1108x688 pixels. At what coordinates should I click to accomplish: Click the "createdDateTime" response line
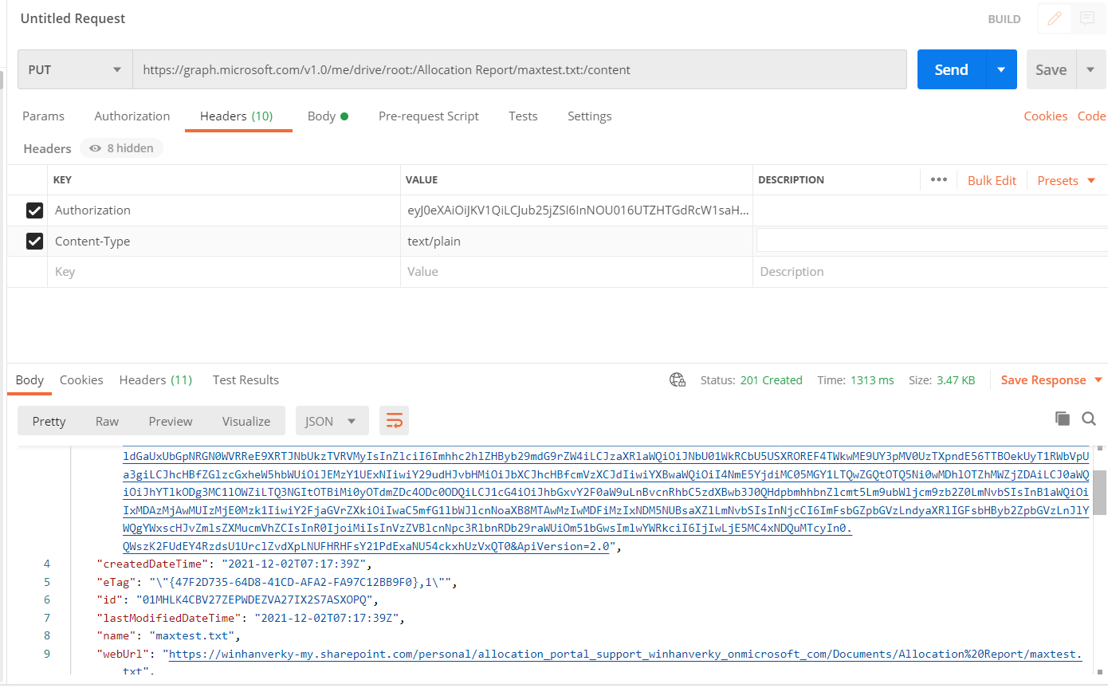click(x=234, y=564)
